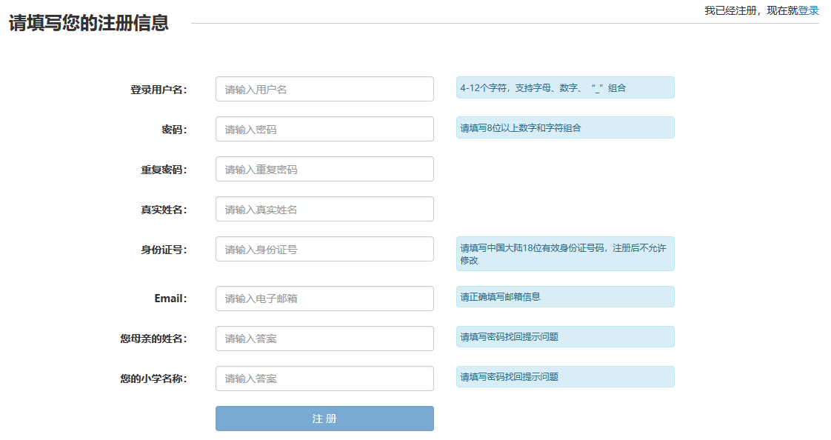Click the hint 请填写8位以上数字和字符组合
Screen dimensions: 831x440
(565, 127)
